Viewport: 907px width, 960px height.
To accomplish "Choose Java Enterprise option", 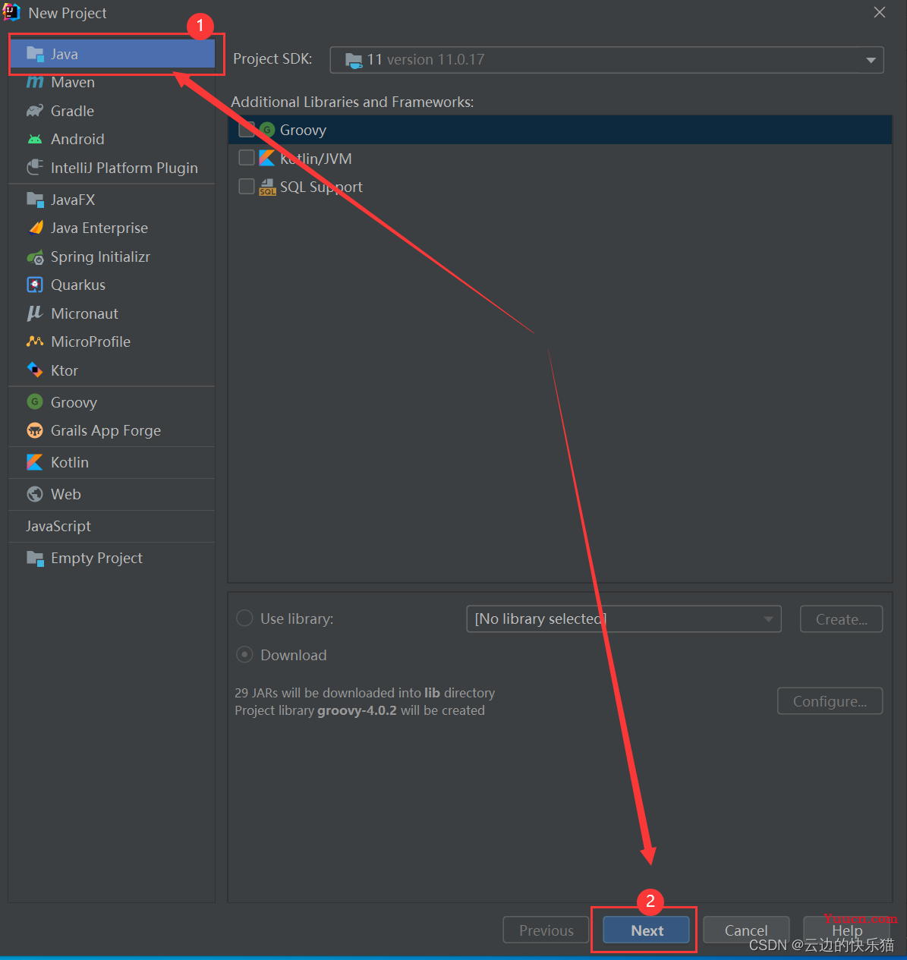I will (112, 228).
